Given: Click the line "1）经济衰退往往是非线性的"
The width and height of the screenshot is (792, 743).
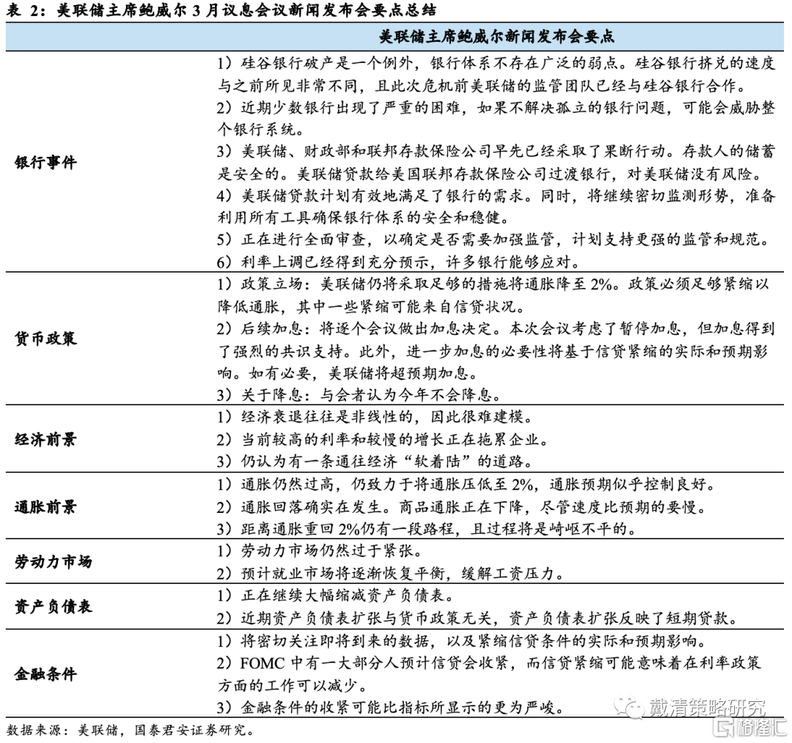Looking at the screenshot, I should click(x=375, y=417).
